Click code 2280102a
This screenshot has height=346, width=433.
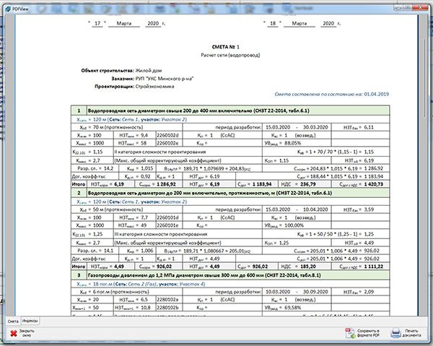click(x=168, y=300)
